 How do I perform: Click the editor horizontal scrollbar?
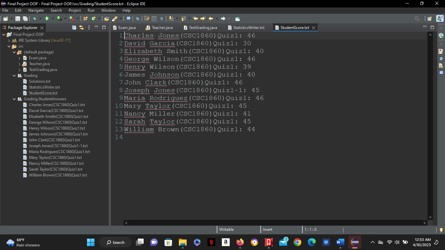click(275, 223)
